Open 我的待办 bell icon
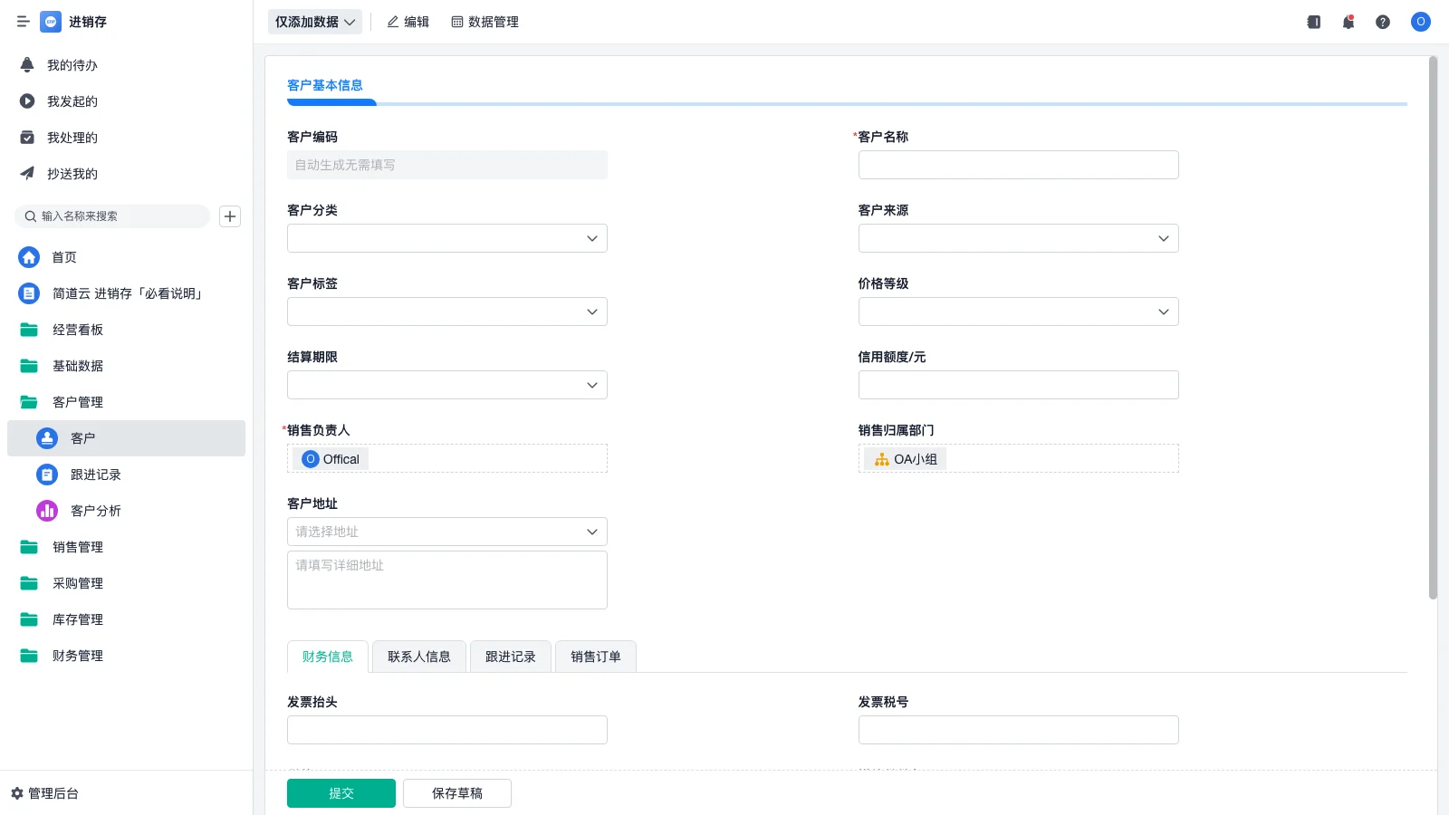 [x=27, y=65]
